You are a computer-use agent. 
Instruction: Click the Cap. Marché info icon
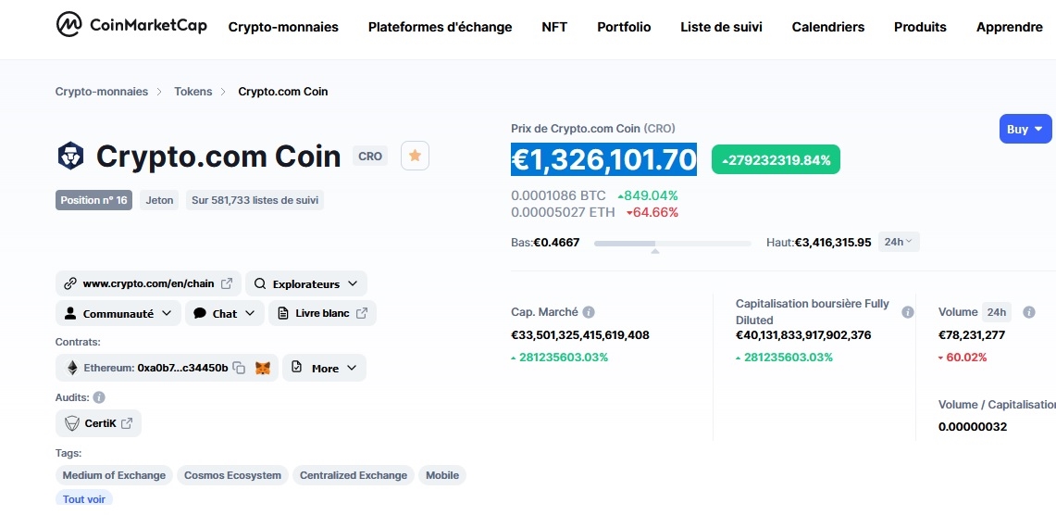[x=589, y=313]
